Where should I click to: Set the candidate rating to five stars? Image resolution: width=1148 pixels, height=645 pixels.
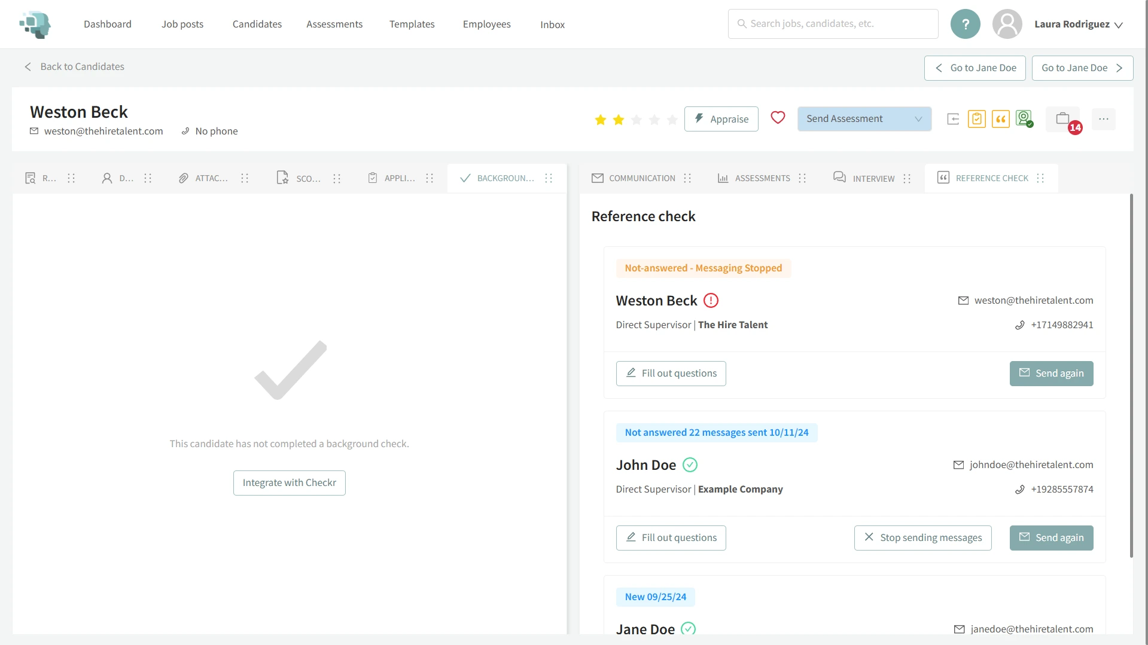pos(672,120)
